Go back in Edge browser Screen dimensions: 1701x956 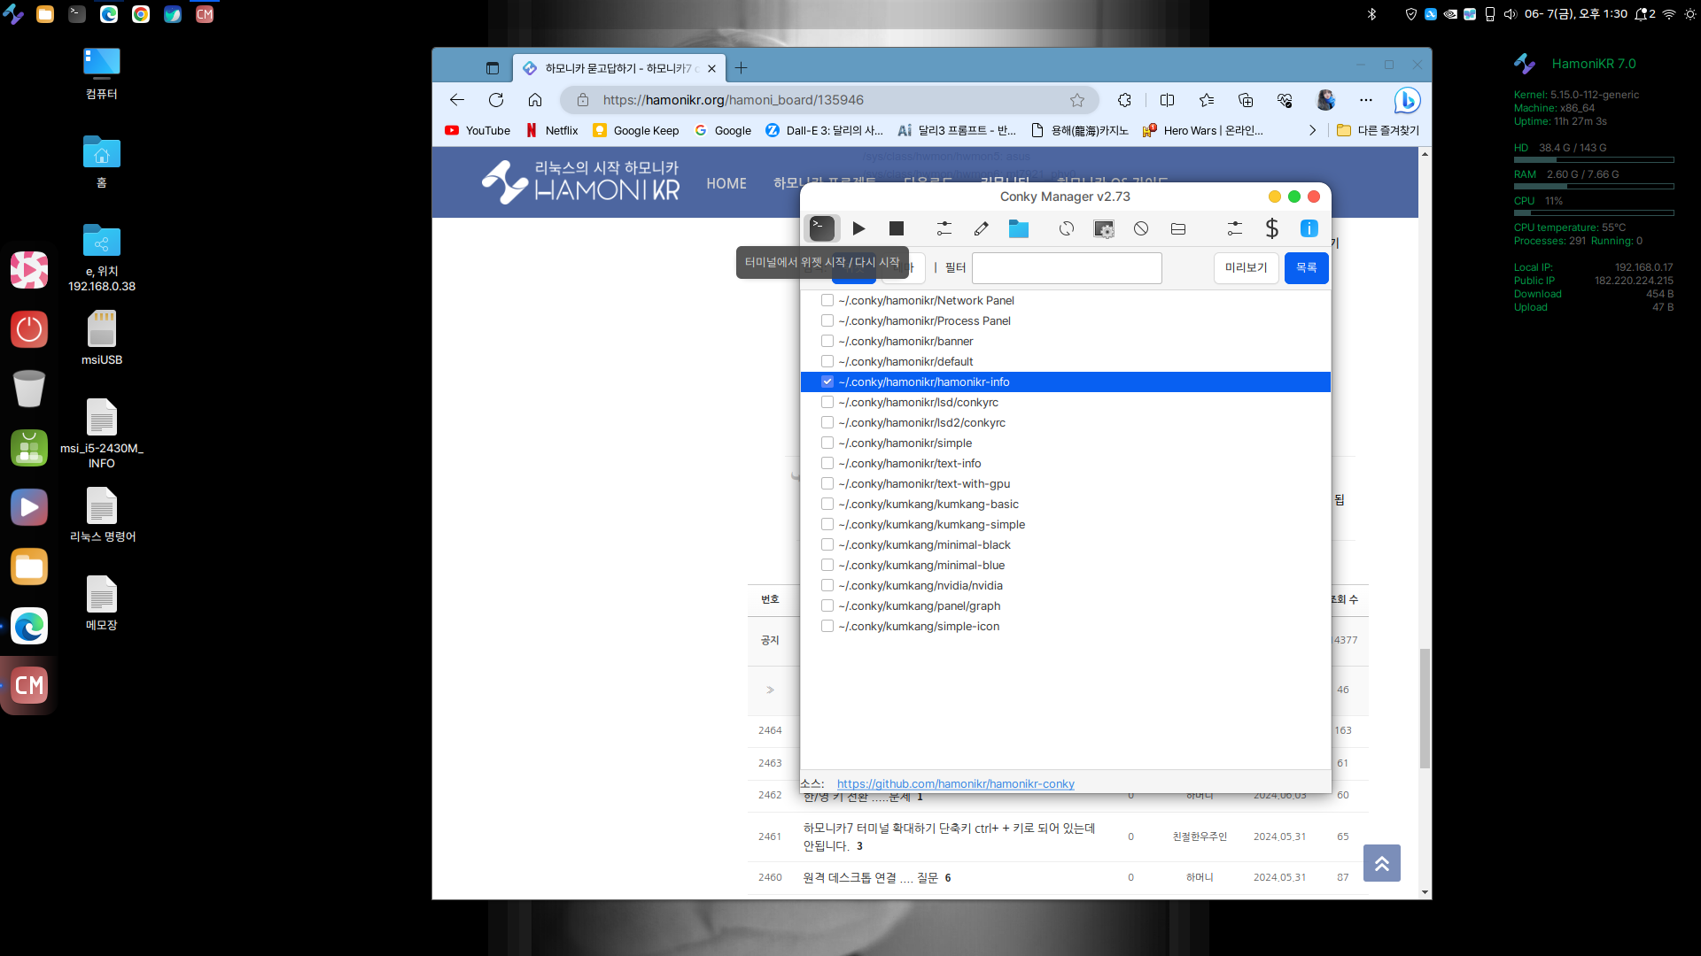pyautogui.click(x=457, y=100)
